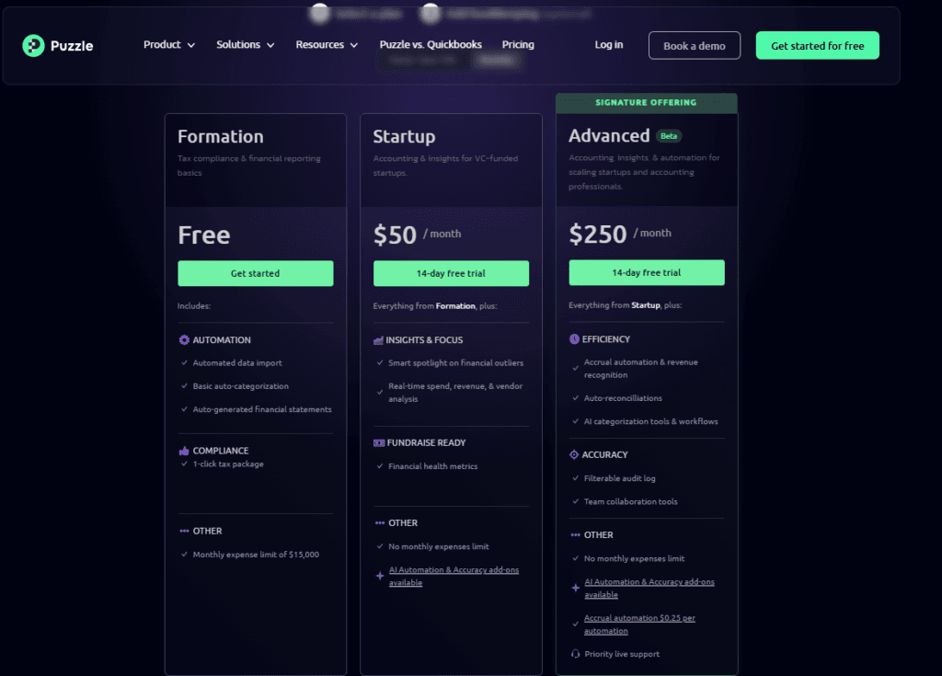This screenshot has width=942, height=676.
Task: Click the $250 / month price
Action: tap(620, 235)
